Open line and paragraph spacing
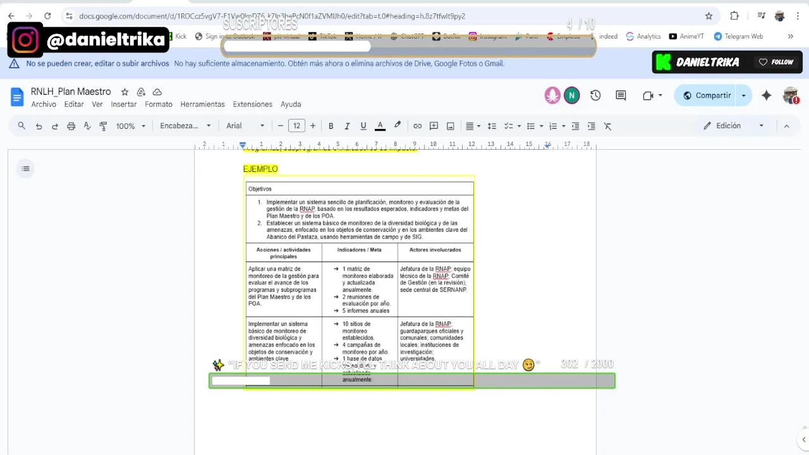Image resolution: width=809 pixels, height=455 pixels. coord(492,126)
